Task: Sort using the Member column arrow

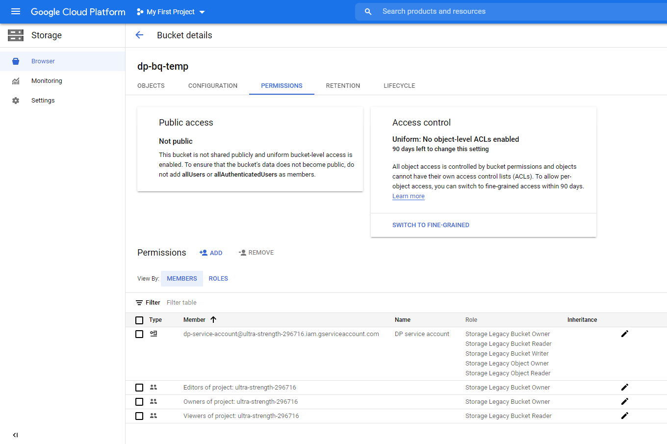Action: click(213, 319)
